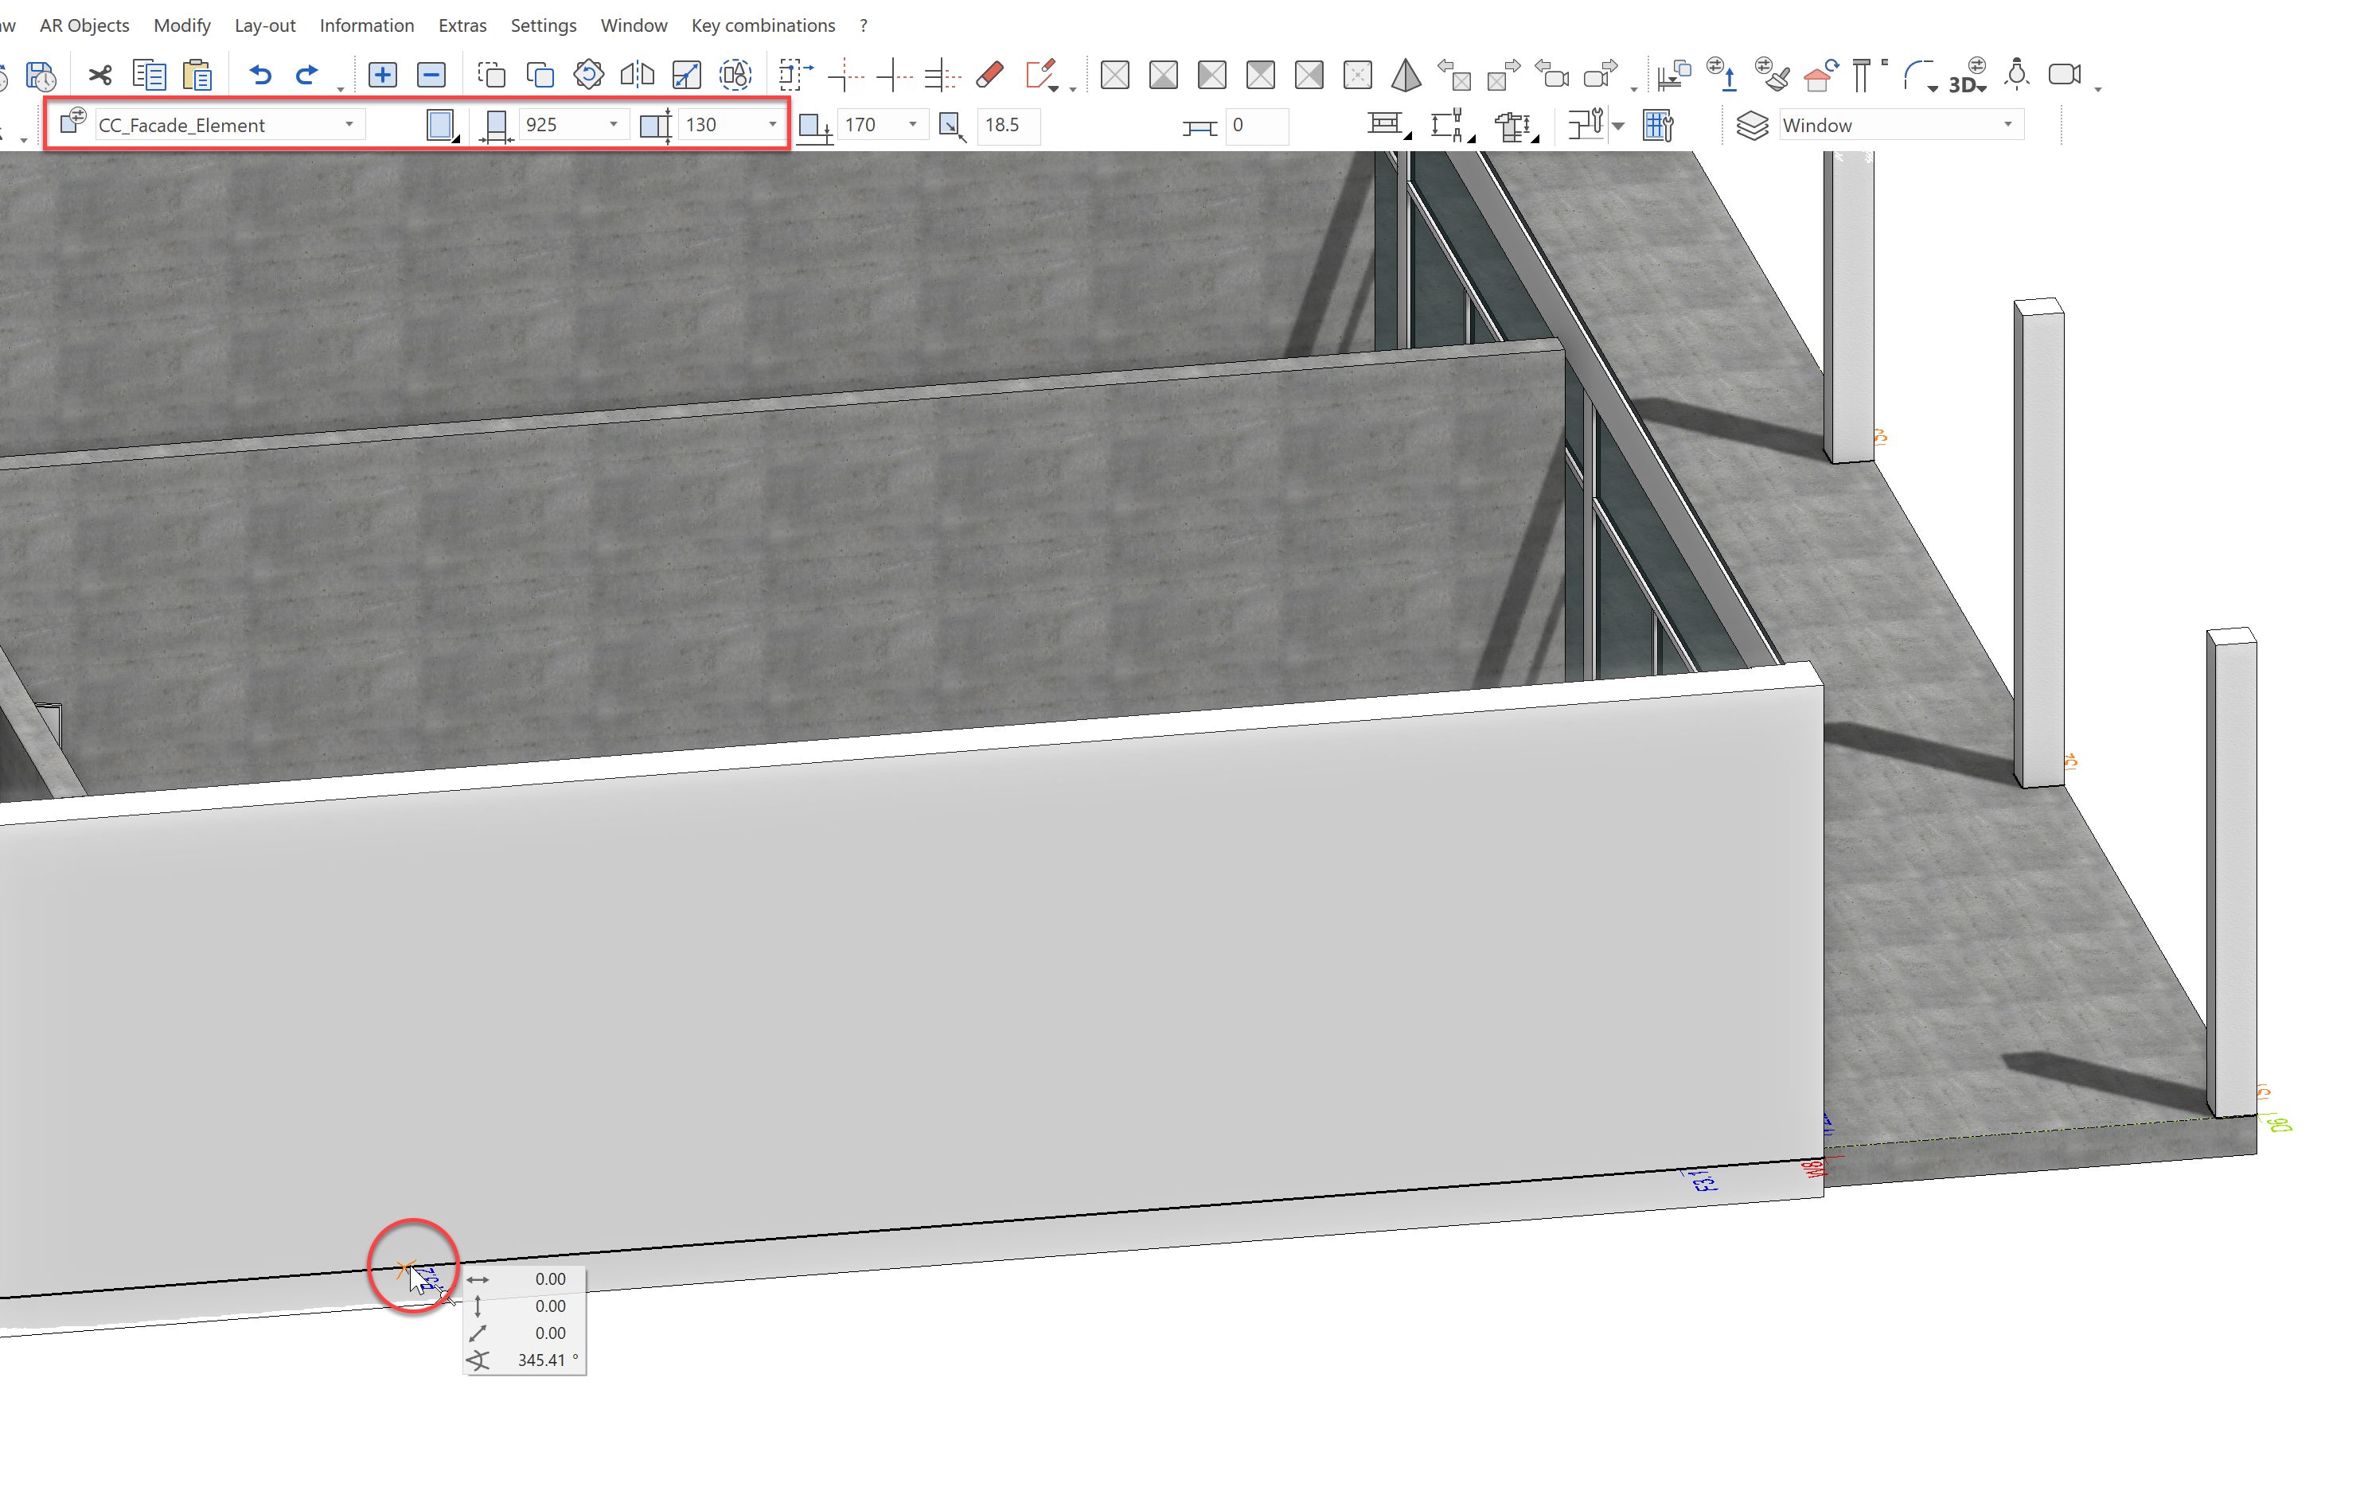Click the extend line cross icon
Screen dimensions: 2360x1510
click(894, 75)
